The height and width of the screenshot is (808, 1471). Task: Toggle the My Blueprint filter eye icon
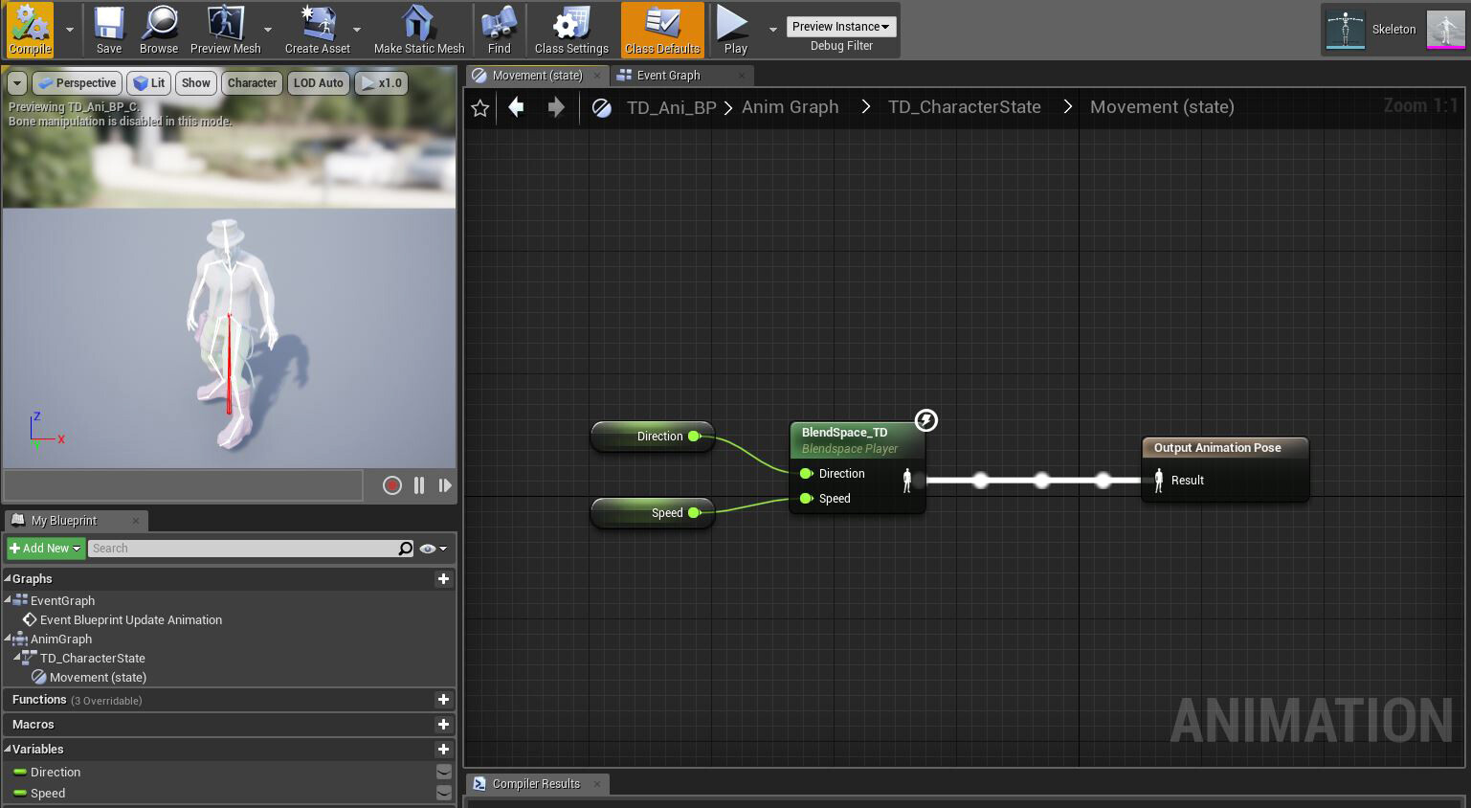(427, 548)
